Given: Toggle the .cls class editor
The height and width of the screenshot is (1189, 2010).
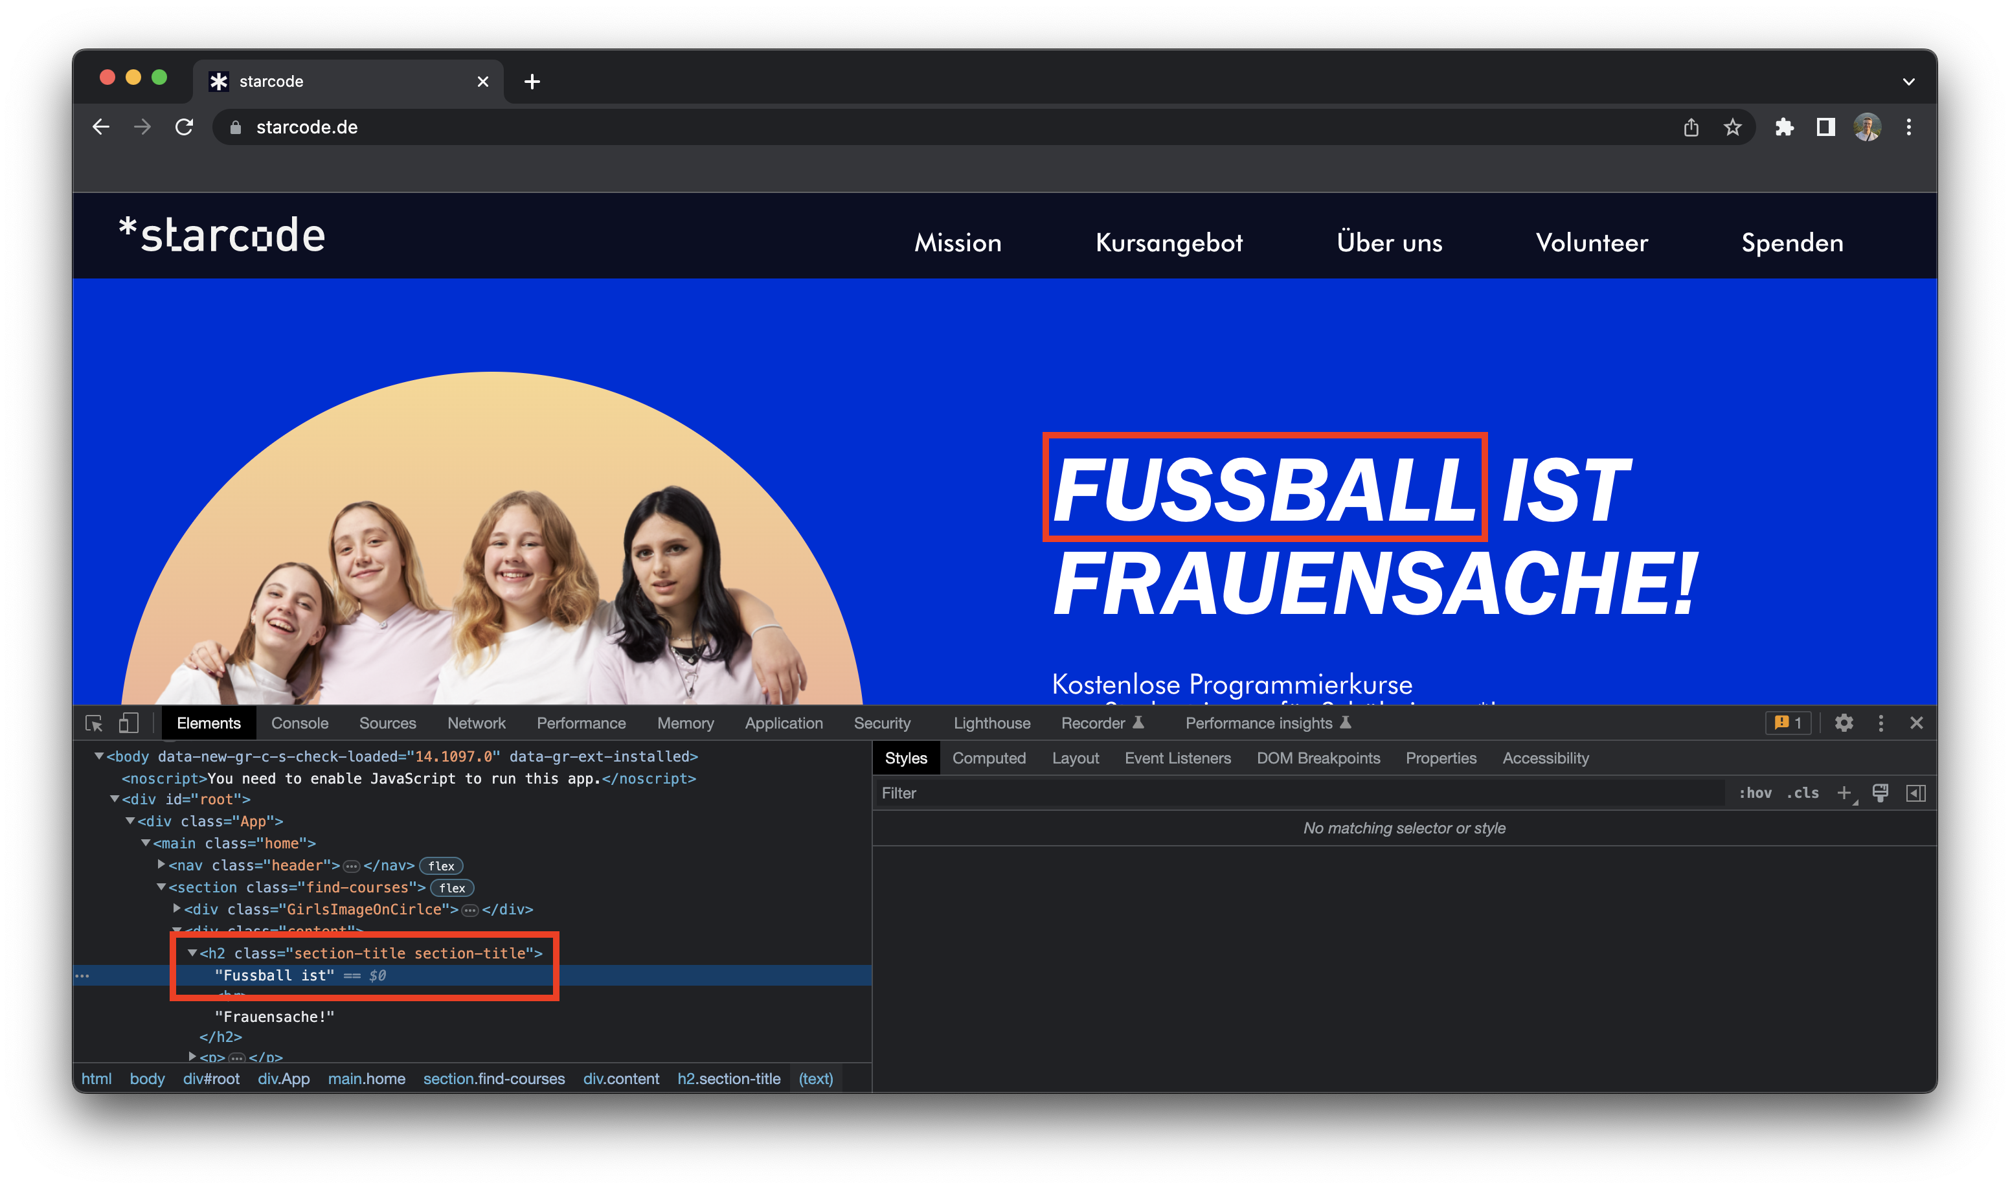Looking at the screenshot, I should pos(1803,793).
